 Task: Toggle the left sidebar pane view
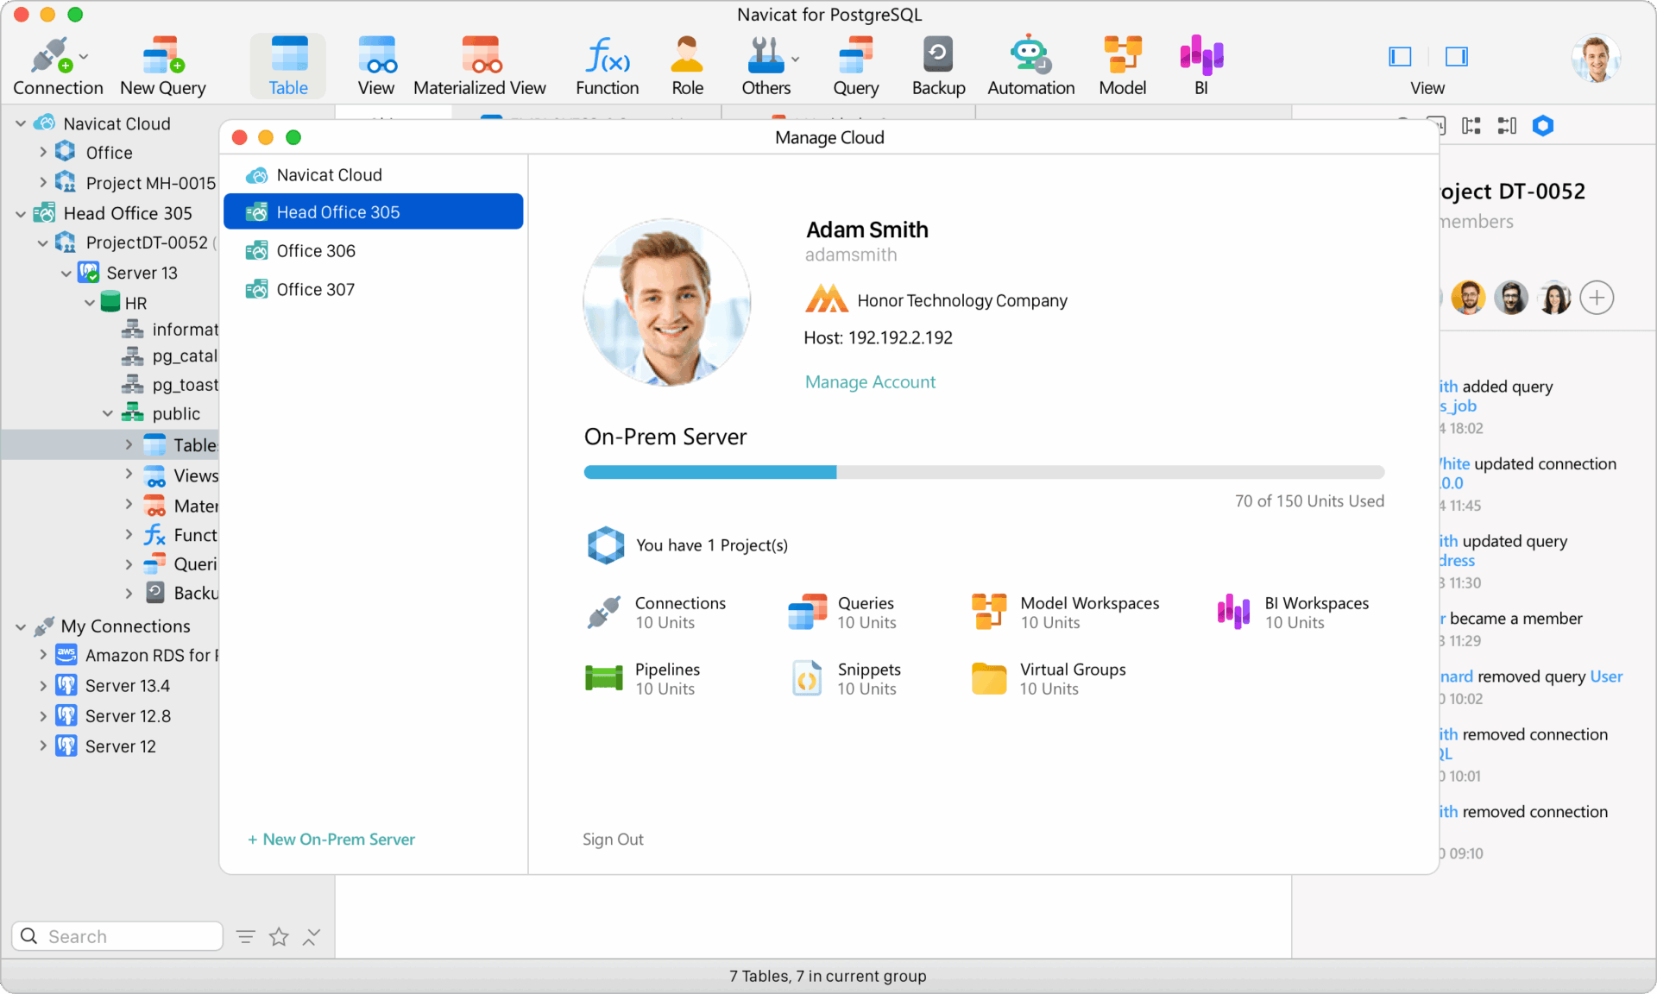1400,57
